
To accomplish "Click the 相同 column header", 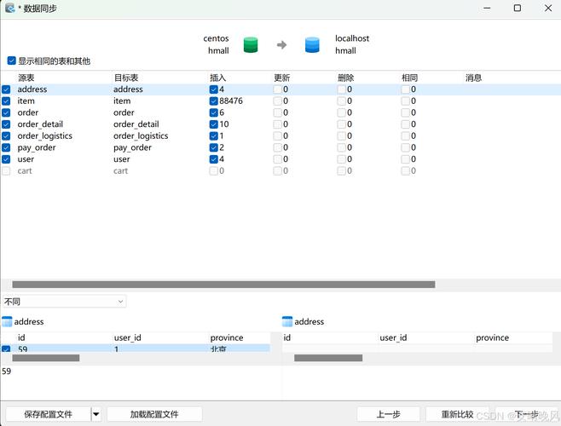I will tap(409, 78).
